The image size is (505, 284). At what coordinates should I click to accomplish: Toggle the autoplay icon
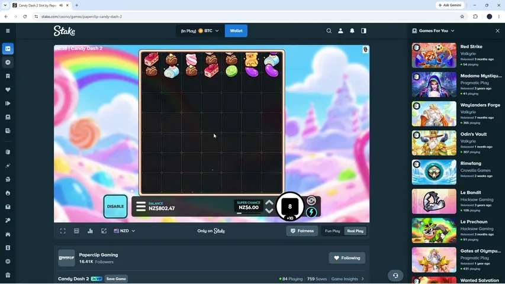311,201
